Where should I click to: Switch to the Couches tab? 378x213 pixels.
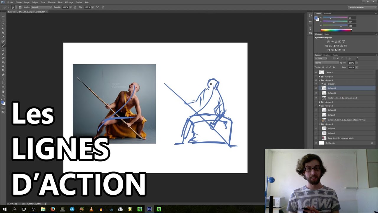click(327, 55)
